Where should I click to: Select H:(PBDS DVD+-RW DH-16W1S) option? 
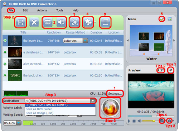tap(60, 105)
